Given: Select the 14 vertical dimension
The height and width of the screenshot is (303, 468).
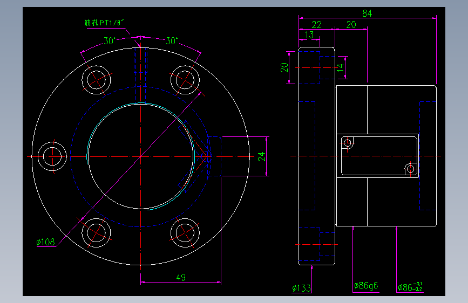Looking at the screenshot, I should click(x=341, y=68).
